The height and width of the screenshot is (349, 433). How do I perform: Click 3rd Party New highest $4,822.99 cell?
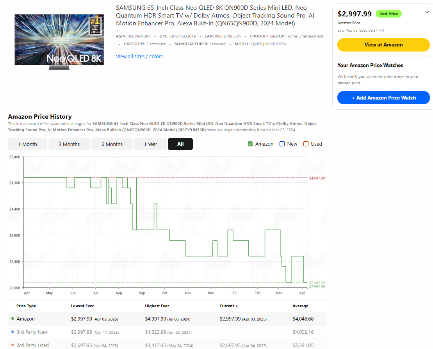click(x=168, y=332)
